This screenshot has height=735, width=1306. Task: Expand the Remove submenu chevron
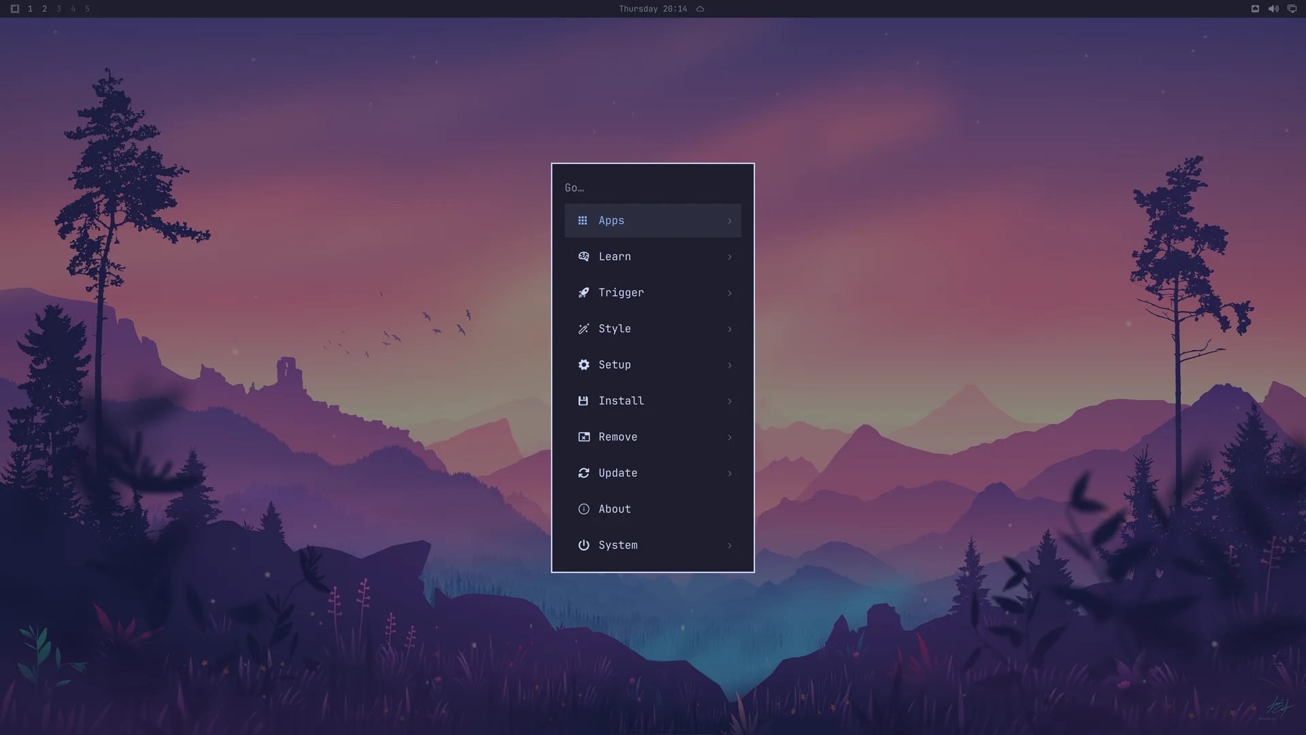[730, 438]
